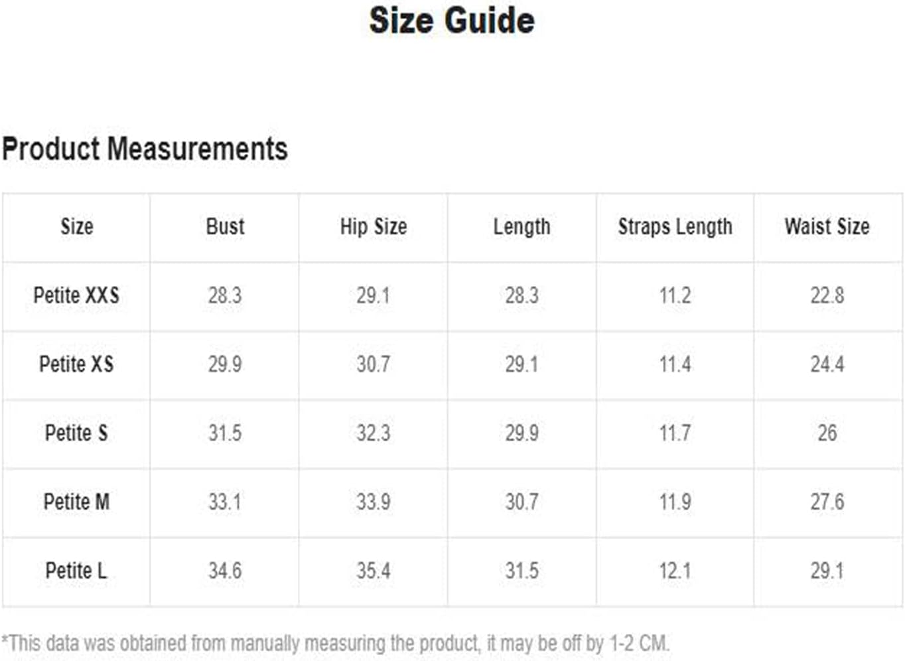Click the Petite XS row label
905x661 pixels.
point(76,364)
